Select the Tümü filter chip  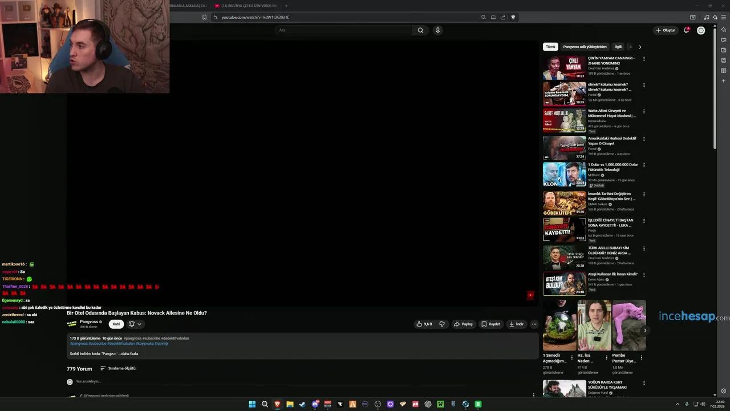pos(550,47)
